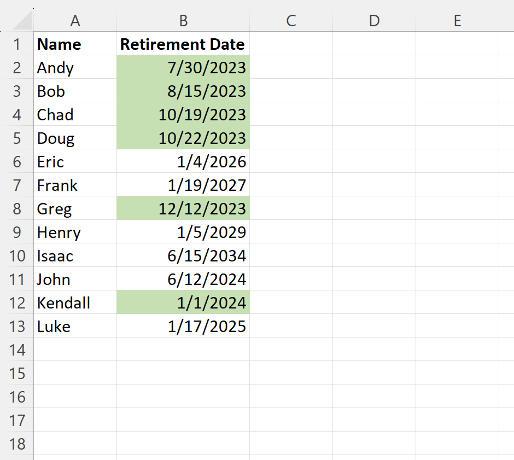Click column C header
Viewport: 514px width, 460px height.
click(291, 21)
